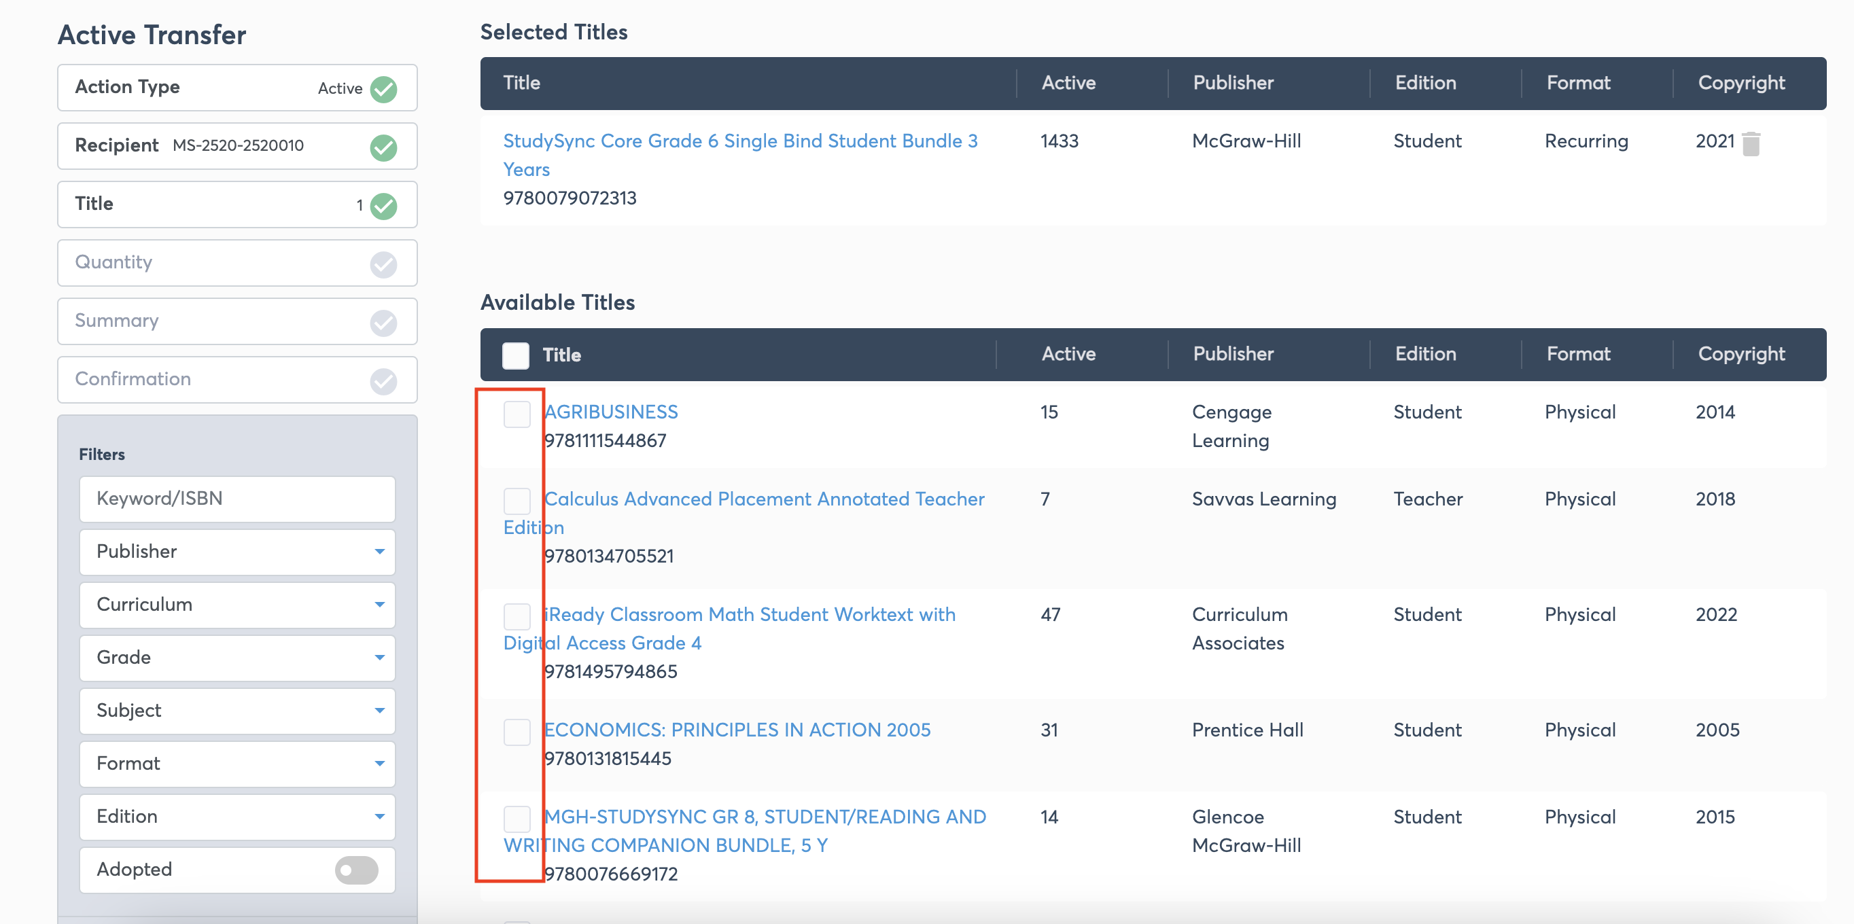Open the AGRIBUSINESS title link

611,412
